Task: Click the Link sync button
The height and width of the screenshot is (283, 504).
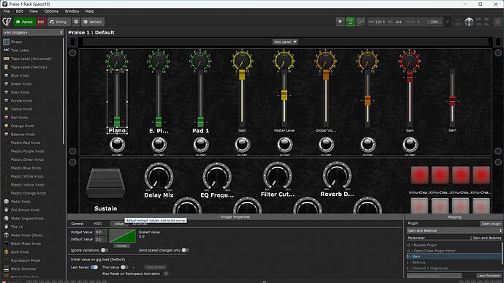Action: click(x=435, y=22)
